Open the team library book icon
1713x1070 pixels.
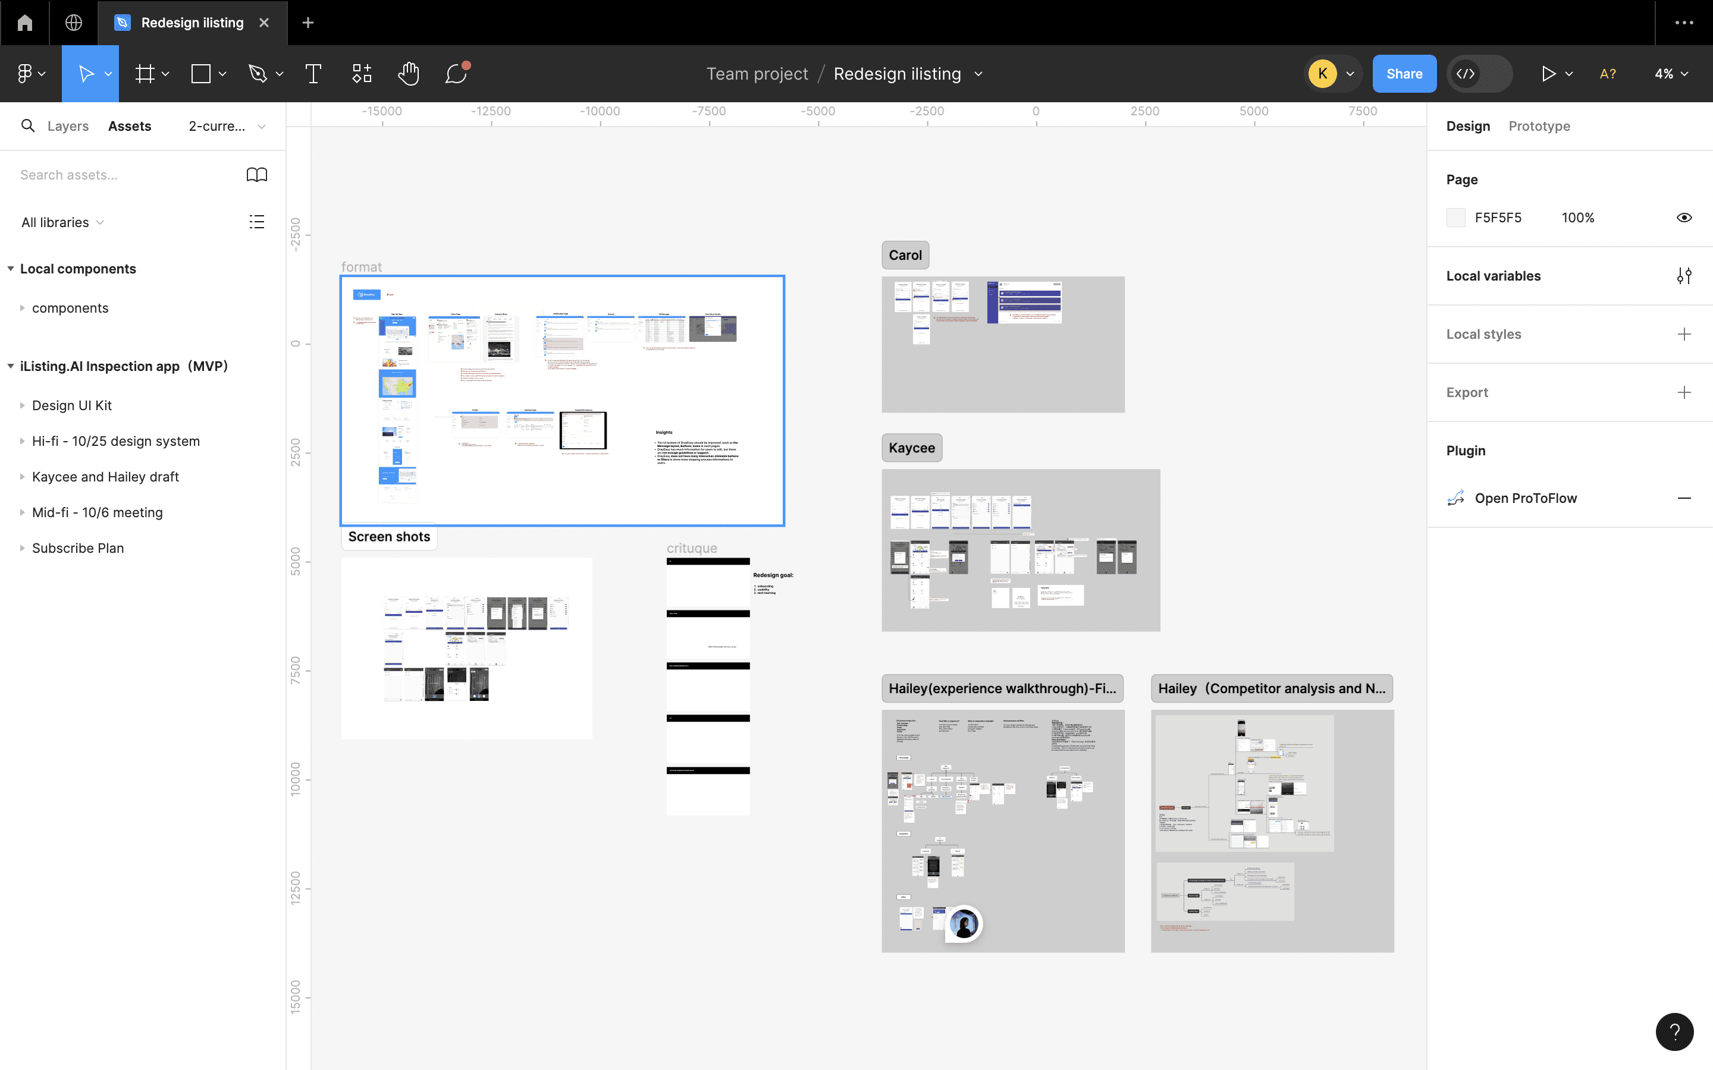tap(256, 175)
